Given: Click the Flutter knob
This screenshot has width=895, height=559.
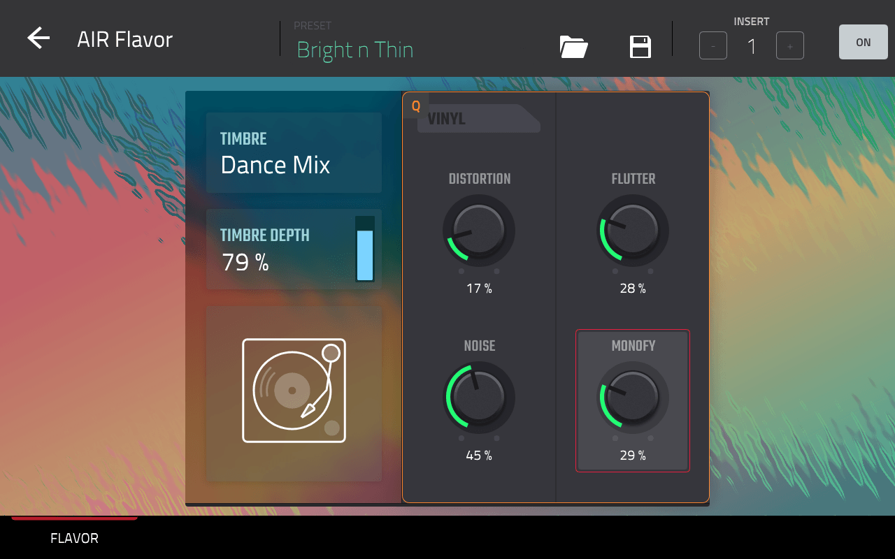Looking at the screenshot, I should (633, 231).
